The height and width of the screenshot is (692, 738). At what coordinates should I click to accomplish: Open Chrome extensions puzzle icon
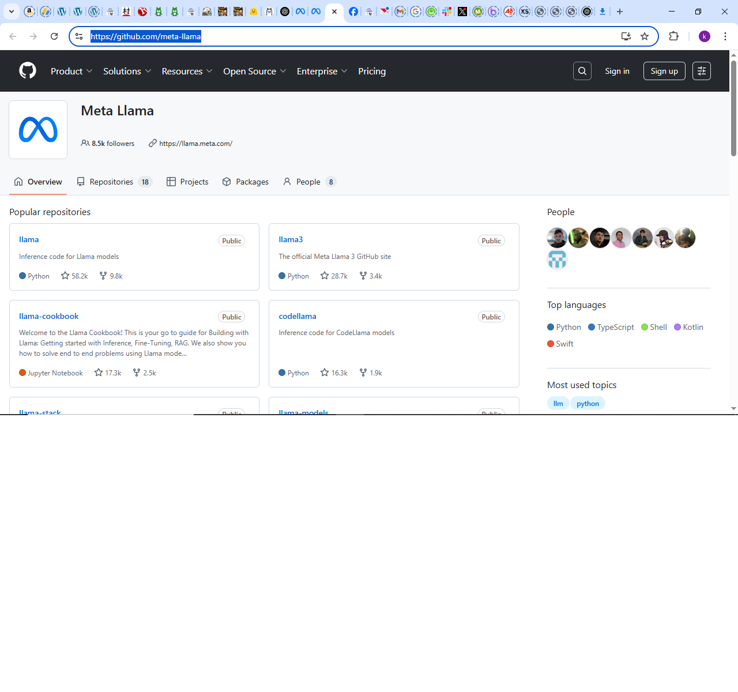pyautogui.click(x=673, y=36)
